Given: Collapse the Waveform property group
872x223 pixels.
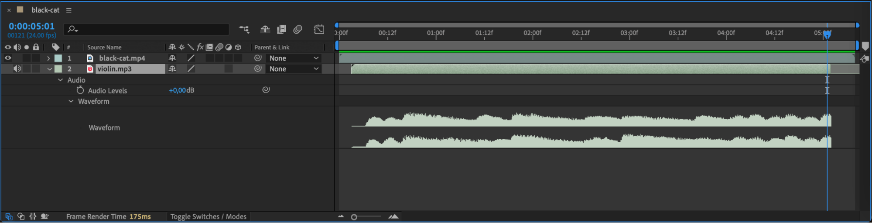Looking at the screenshot, I should (x=71, y=101).
